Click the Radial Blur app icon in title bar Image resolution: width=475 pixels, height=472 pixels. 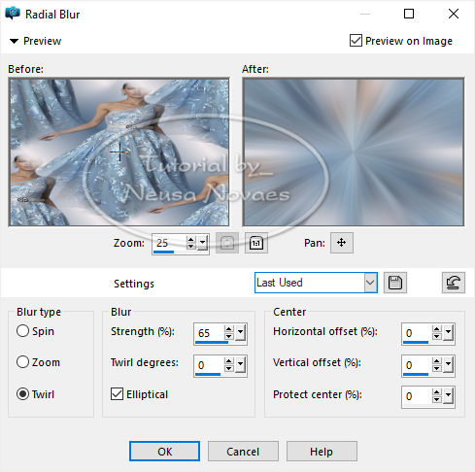pos(13,14)
